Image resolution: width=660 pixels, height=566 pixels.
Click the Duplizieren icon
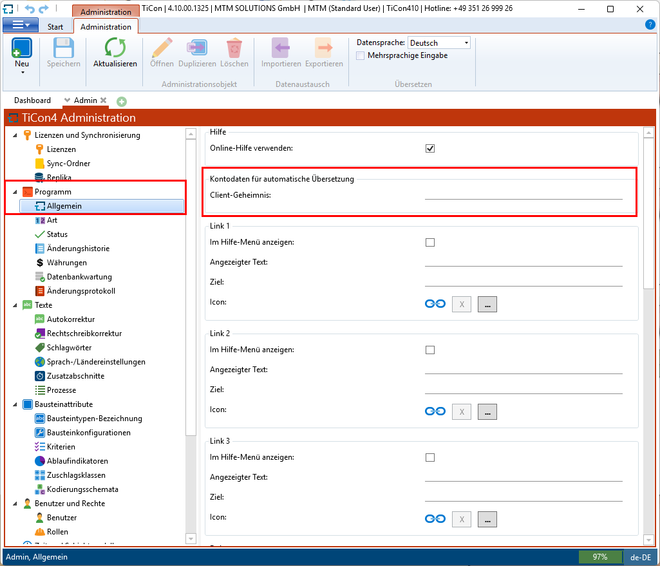pyautogui.click(x=197, y=48)
